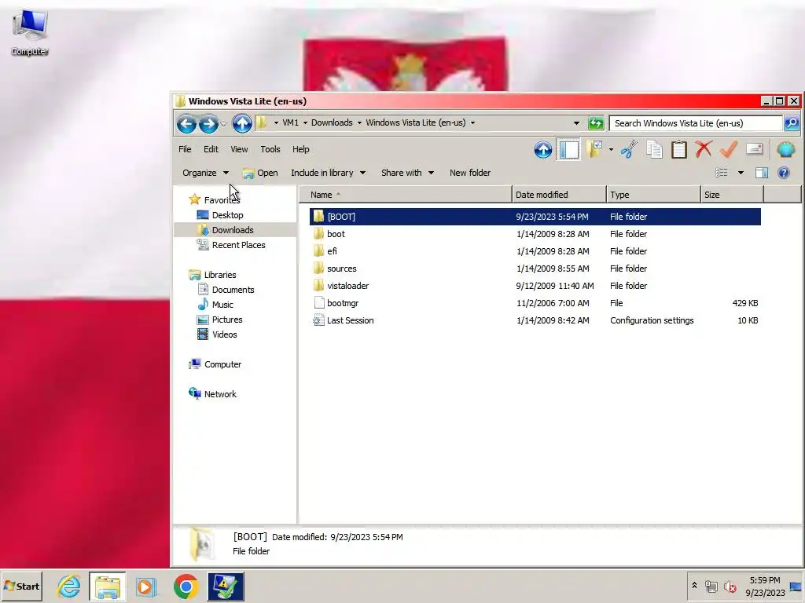Open Windows Media Player from taskbar
Viewport: 805px width, 603px height.
(146, 586)
